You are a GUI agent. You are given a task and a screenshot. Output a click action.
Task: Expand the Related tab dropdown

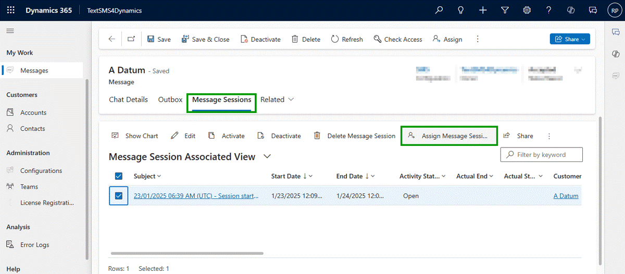277,99
